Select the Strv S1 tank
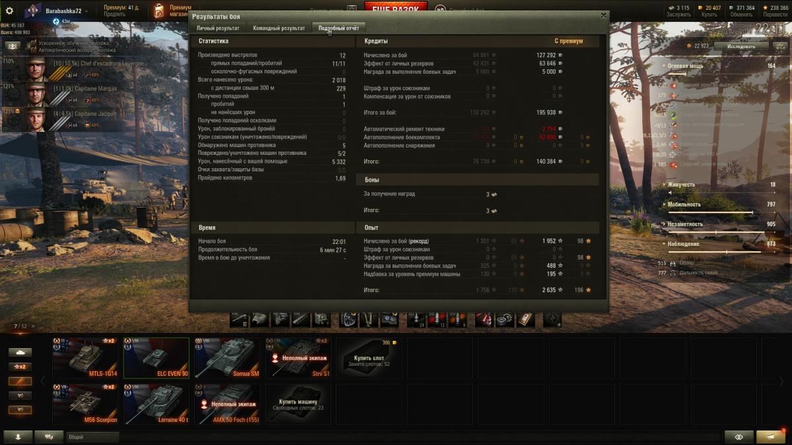The image size is (792, 445). pos(298,358)
